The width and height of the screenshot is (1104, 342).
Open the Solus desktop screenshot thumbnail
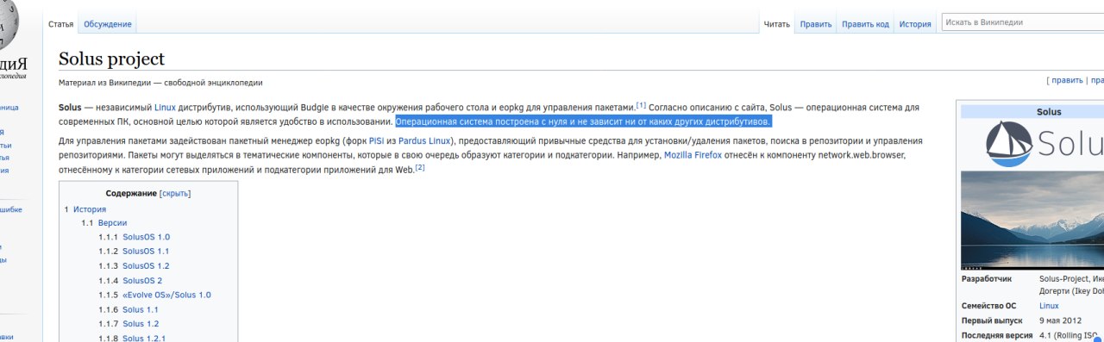pos(1032,220)
